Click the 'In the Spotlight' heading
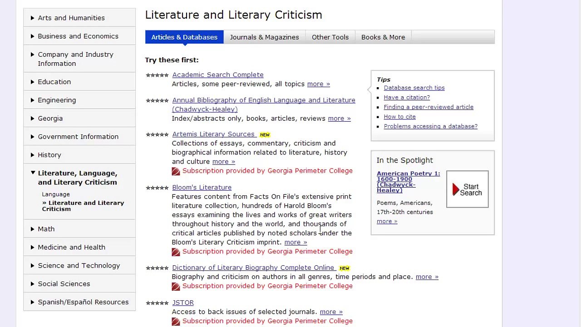This screenshot has height=327, width=581. pos(404,160)
